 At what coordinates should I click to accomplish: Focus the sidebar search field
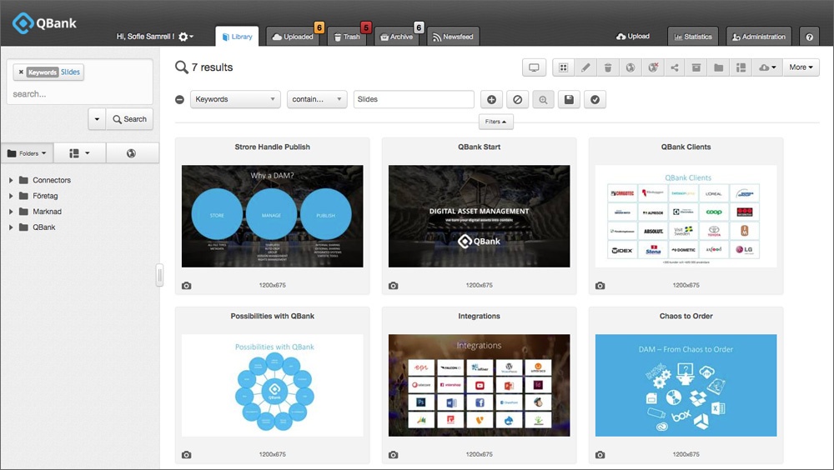pos(80,94)
